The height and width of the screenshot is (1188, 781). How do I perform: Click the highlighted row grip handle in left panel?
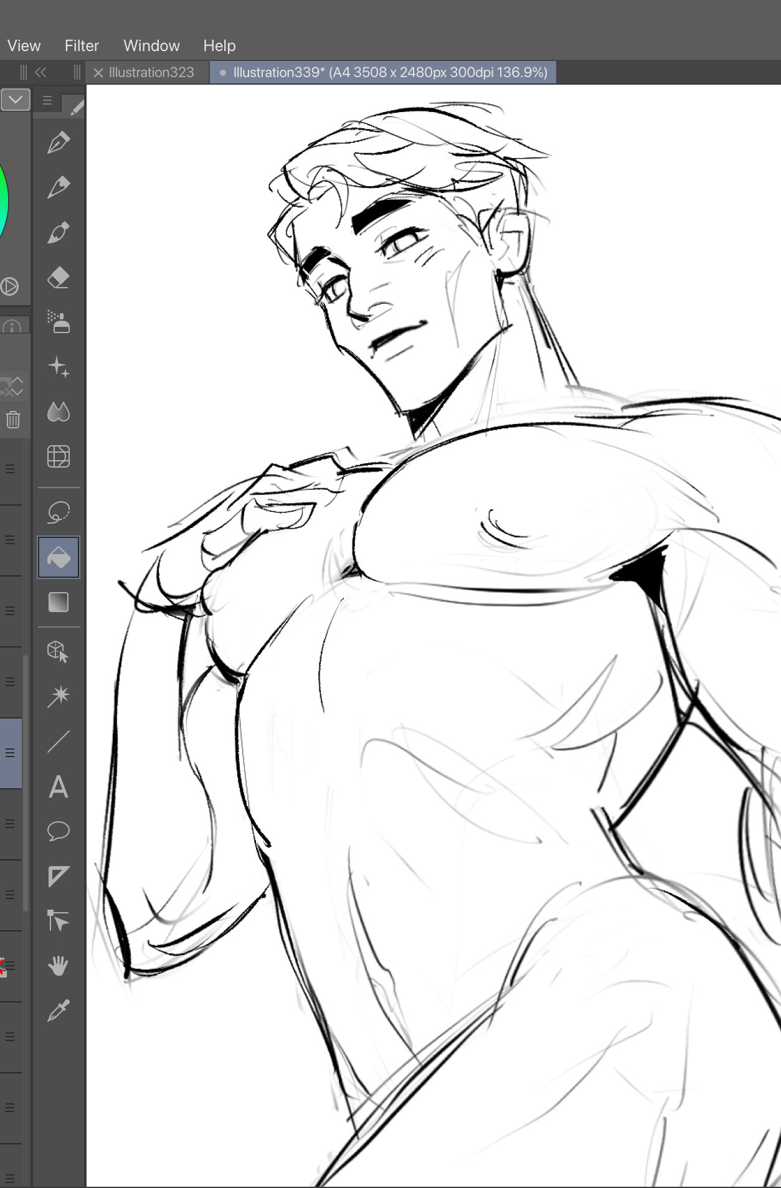(x=10, y=753)
